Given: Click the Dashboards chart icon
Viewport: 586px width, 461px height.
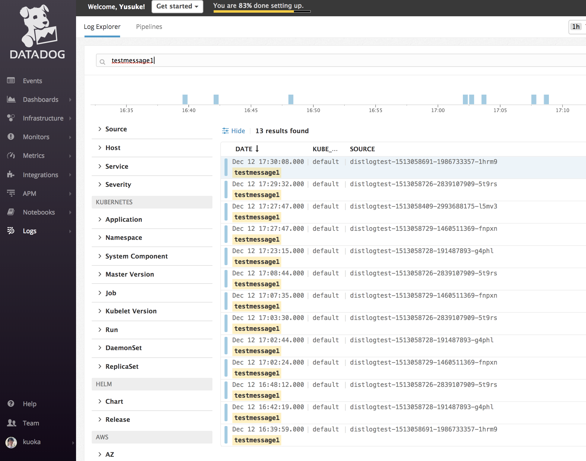Looking at the screenshot, I should tap(11, 99).
